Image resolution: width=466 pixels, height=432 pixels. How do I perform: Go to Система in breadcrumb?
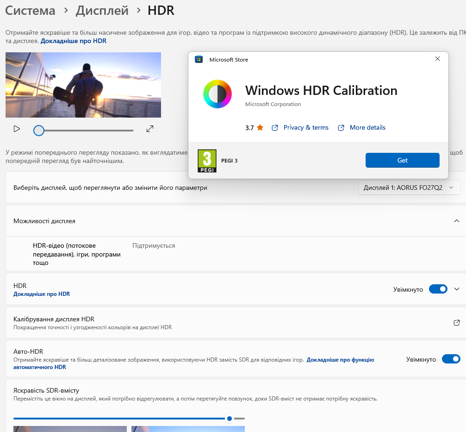pos(31,11)
